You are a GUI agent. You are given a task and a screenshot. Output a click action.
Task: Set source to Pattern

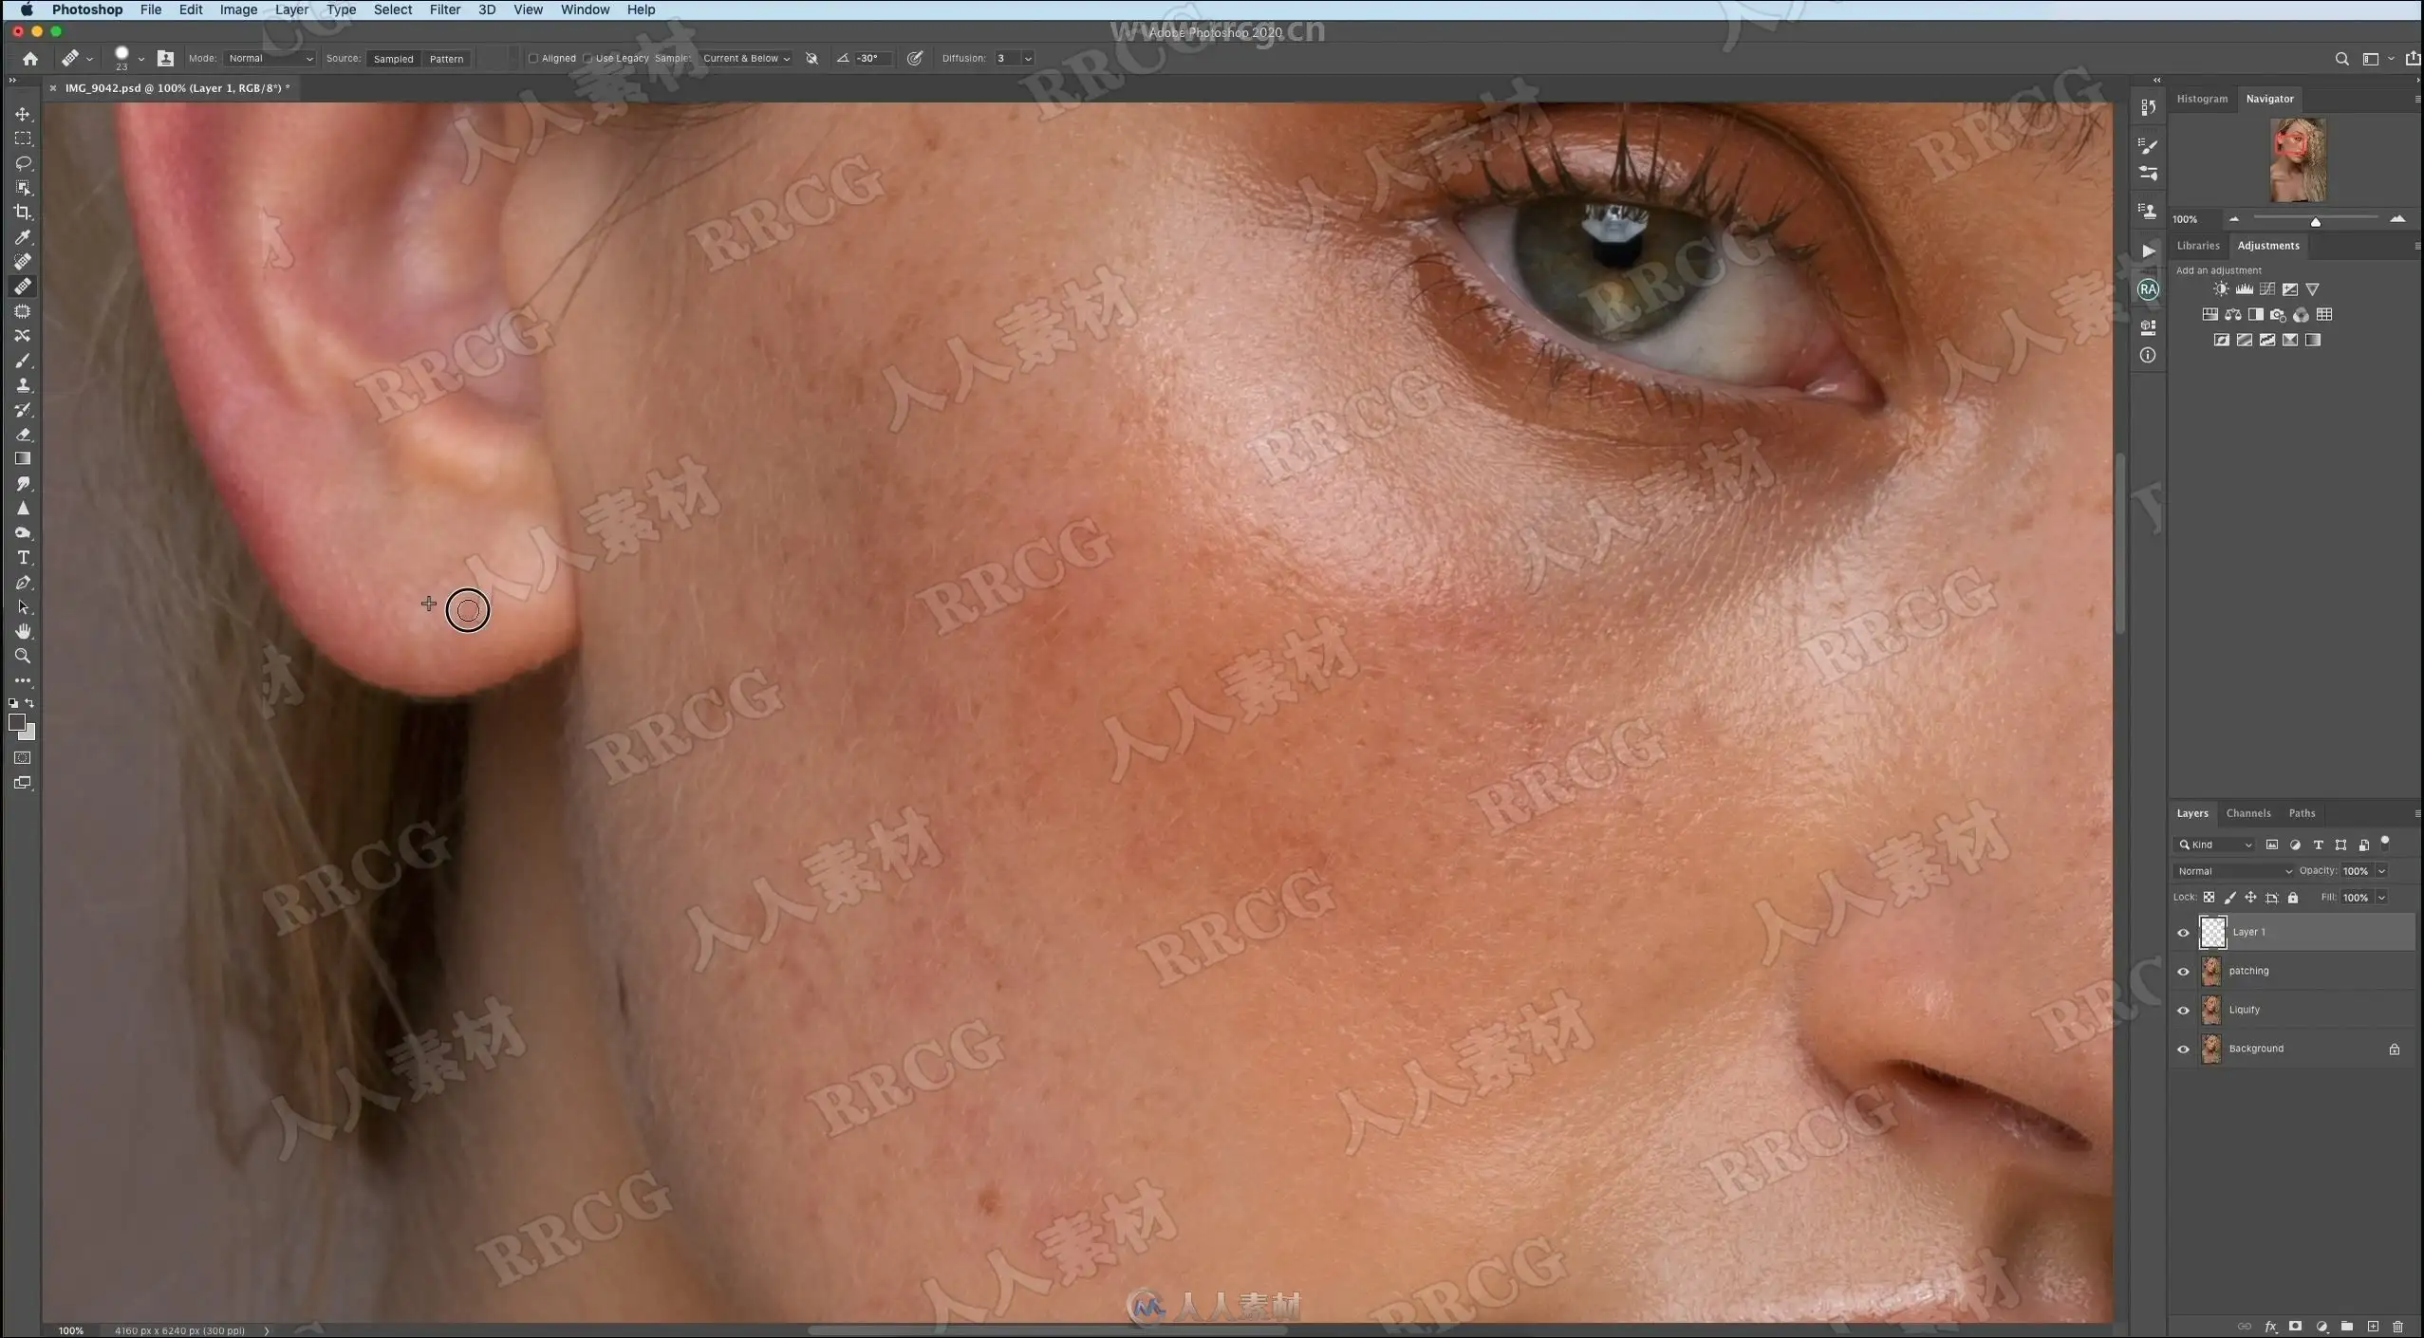pos(446,59)
